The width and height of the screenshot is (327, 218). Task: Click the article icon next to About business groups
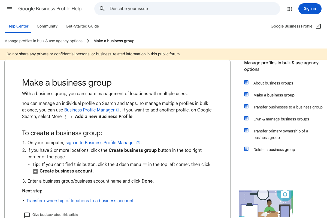pos(246,82)
